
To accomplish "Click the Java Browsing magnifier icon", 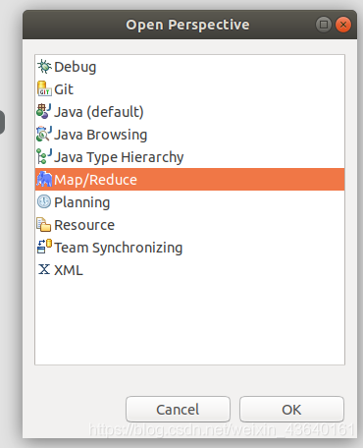I will pos(44,135).
